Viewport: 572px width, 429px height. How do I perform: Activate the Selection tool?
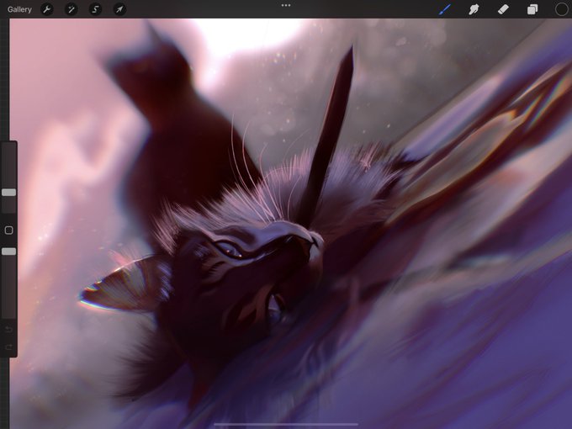point(95,9)
